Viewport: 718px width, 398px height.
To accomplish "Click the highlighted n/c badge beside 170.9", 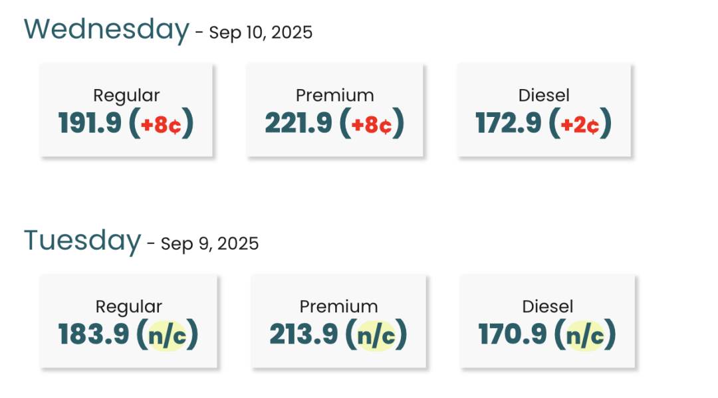I will [x=585, y=336].
